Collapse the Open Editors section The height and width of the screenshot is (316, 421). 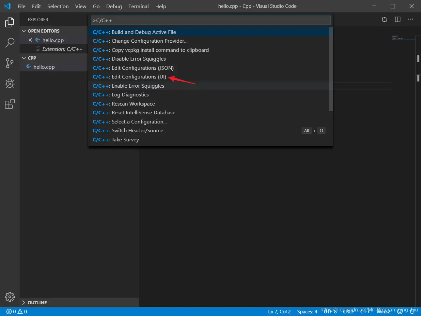pyautogui.click(x=53, y=31)
